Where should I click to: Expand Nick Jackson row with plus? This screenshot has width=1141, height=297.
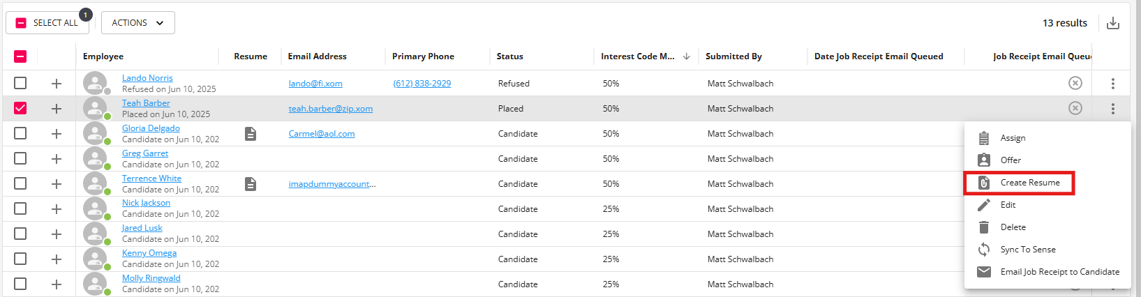coord(57,209)
